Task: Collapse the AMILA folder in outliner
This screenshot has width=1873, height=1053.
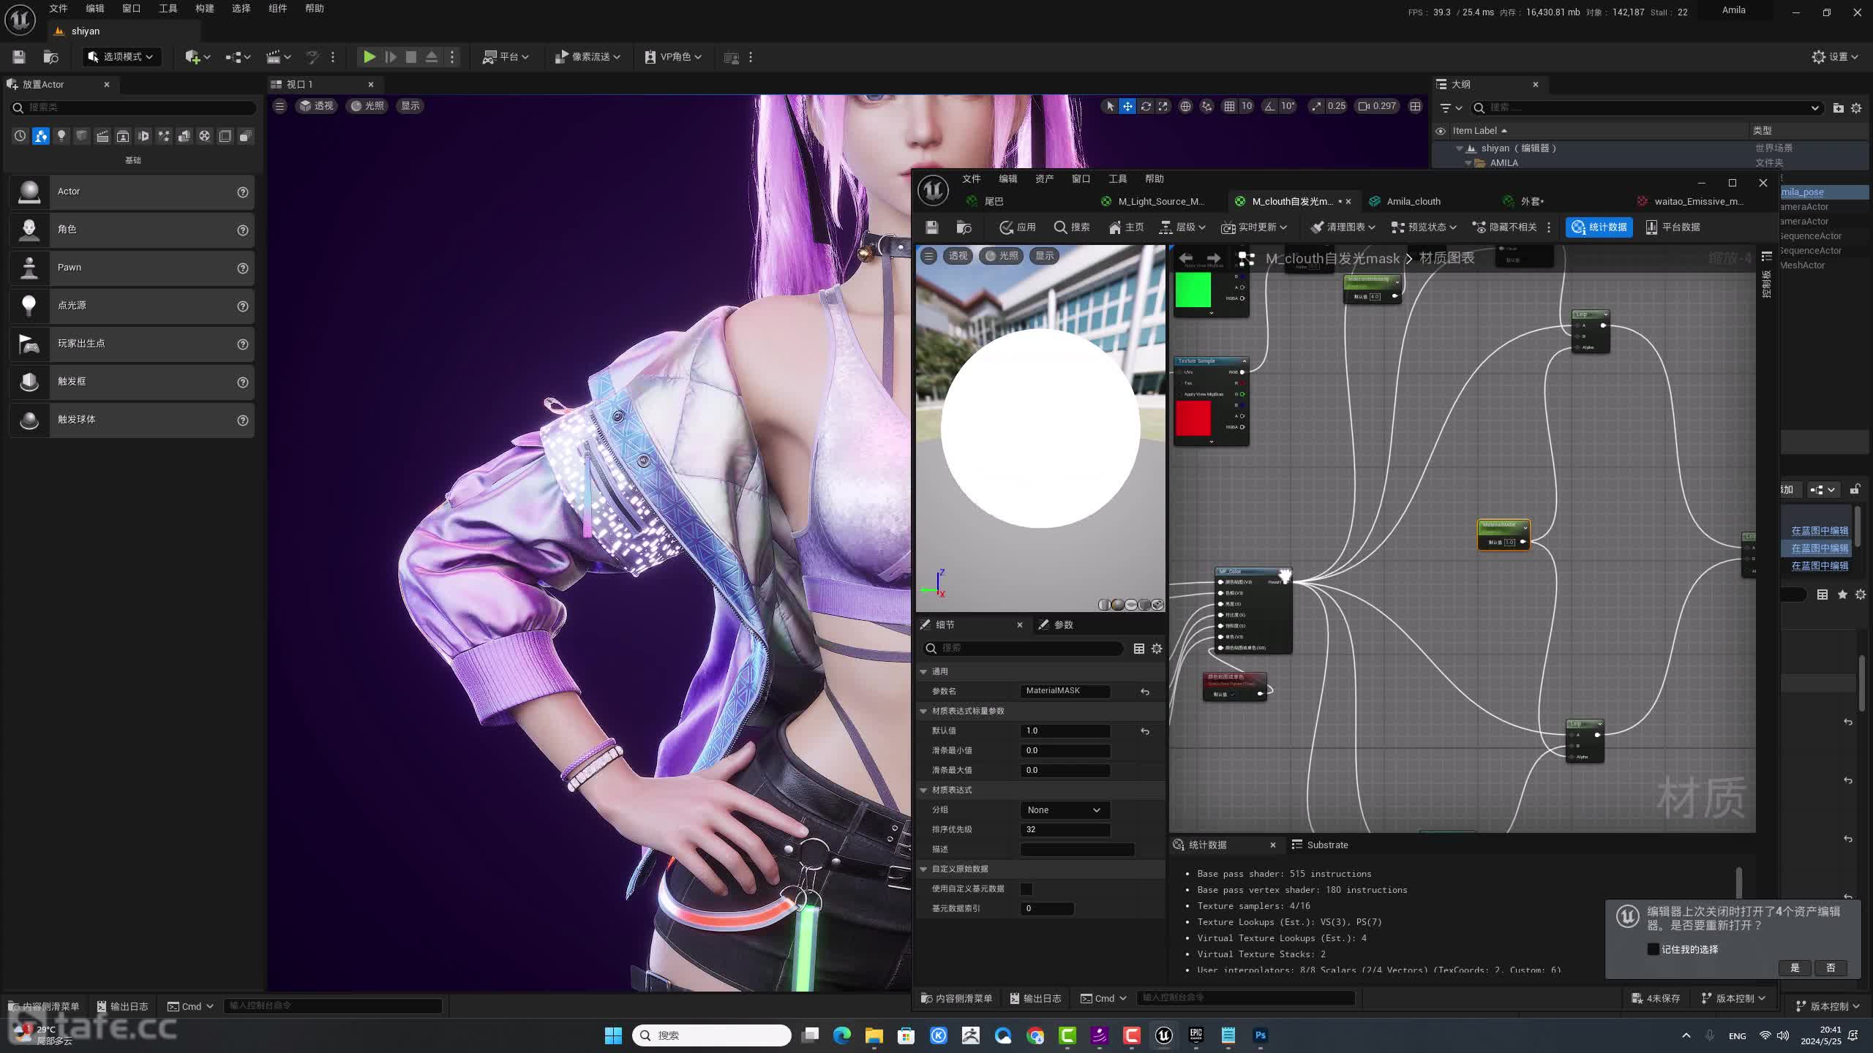Action: (x=1468, y=163)
